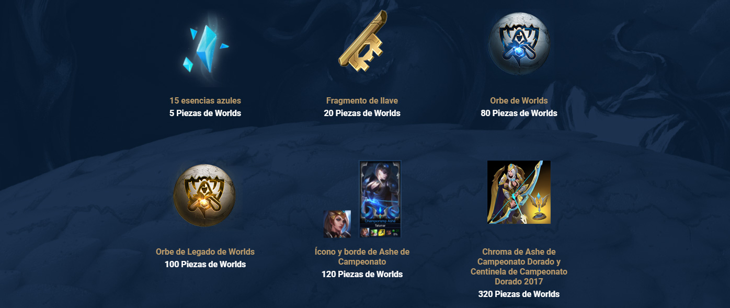Select the golden key fragment icon

[x=362, y=43]
